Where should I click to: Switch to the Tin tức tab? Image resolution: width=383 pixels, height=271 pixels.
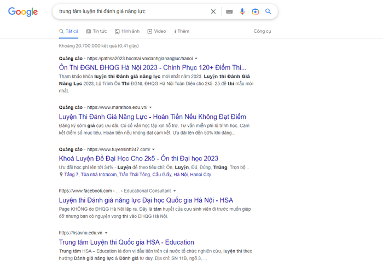(96, 31)
